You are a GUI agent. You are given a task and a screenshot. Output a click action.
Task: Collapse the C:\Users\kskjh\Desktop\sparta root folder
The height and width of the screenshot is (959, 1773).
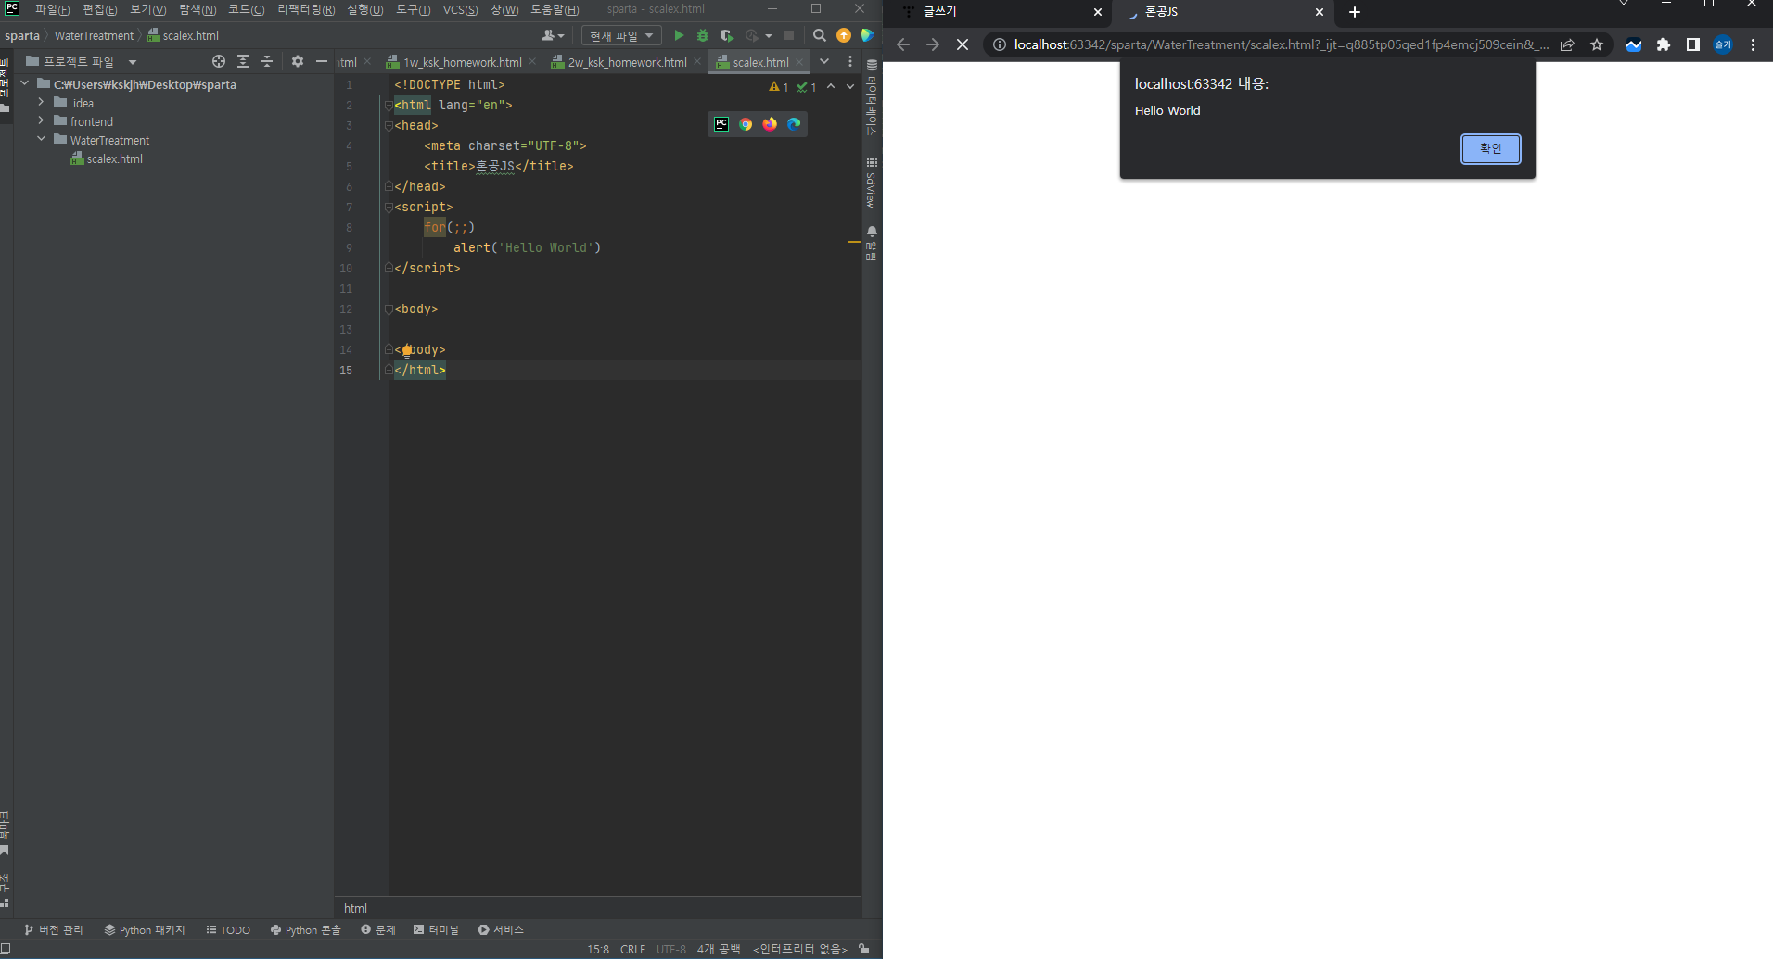(25, 83)
